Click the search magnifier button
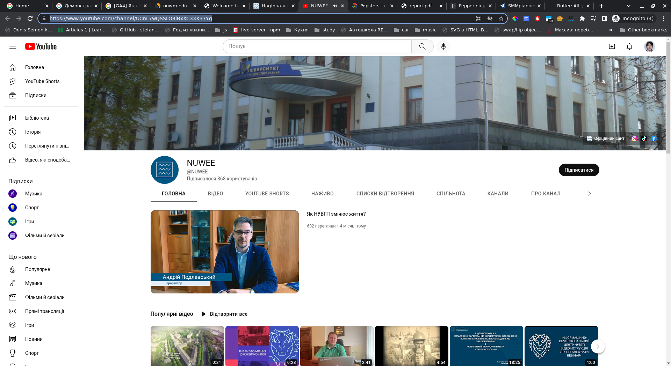The height and width of the screenshot is (366, 671). pos(422,46)
